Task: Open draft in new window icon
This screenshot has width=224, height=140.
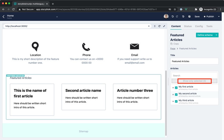Action: [189, 17]
